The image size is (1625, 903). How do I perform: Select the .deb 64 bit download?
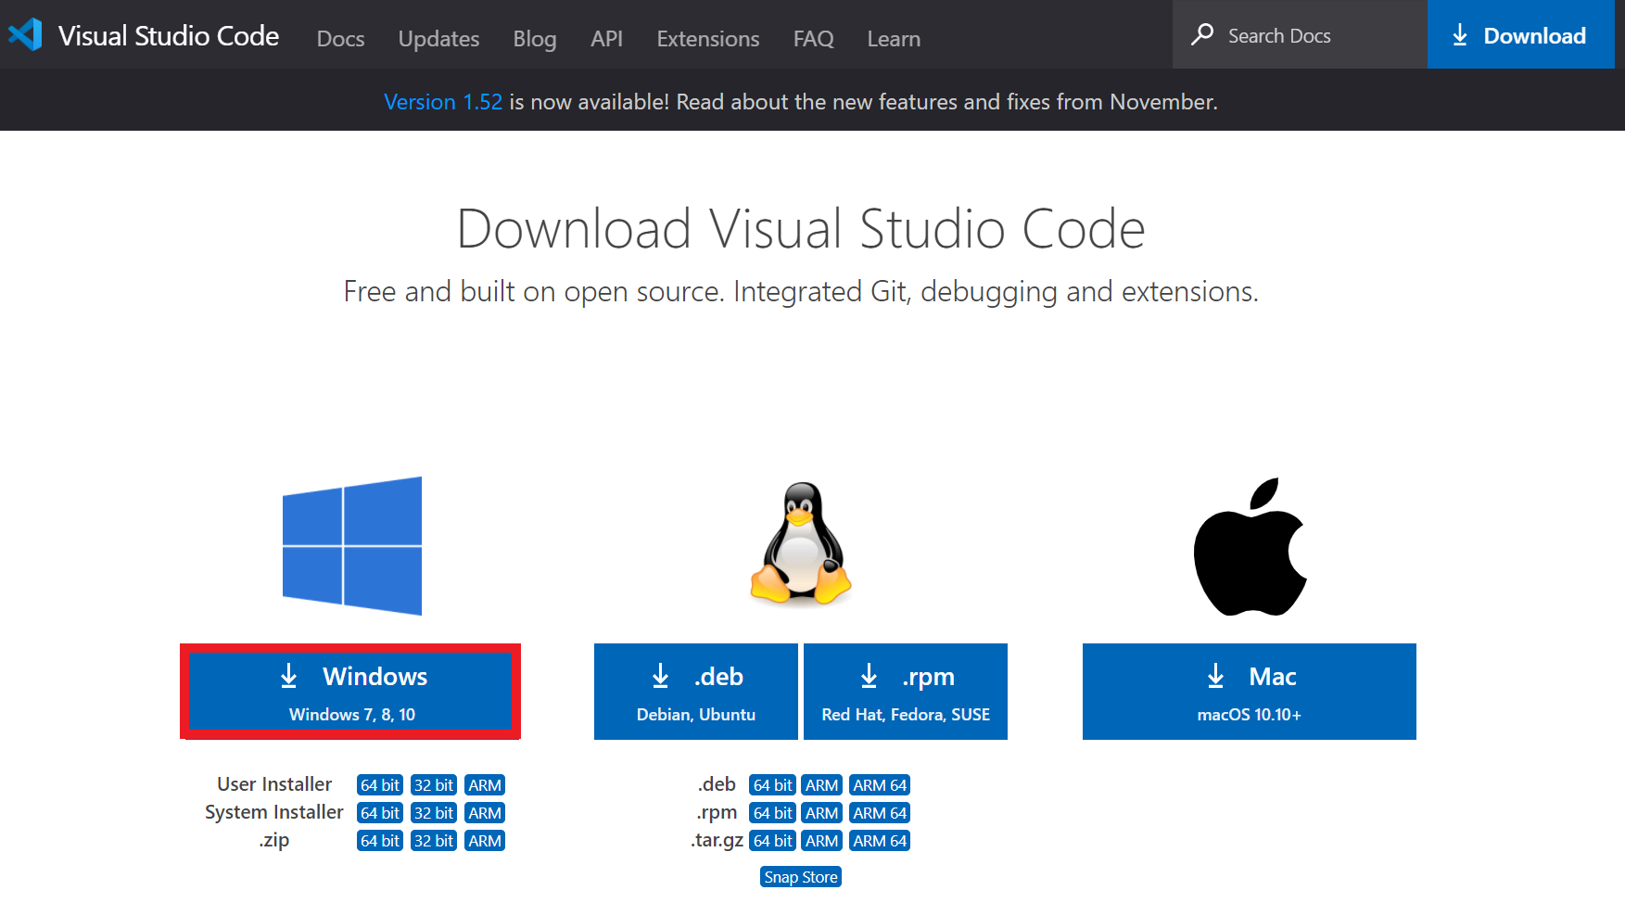[772, 785]
